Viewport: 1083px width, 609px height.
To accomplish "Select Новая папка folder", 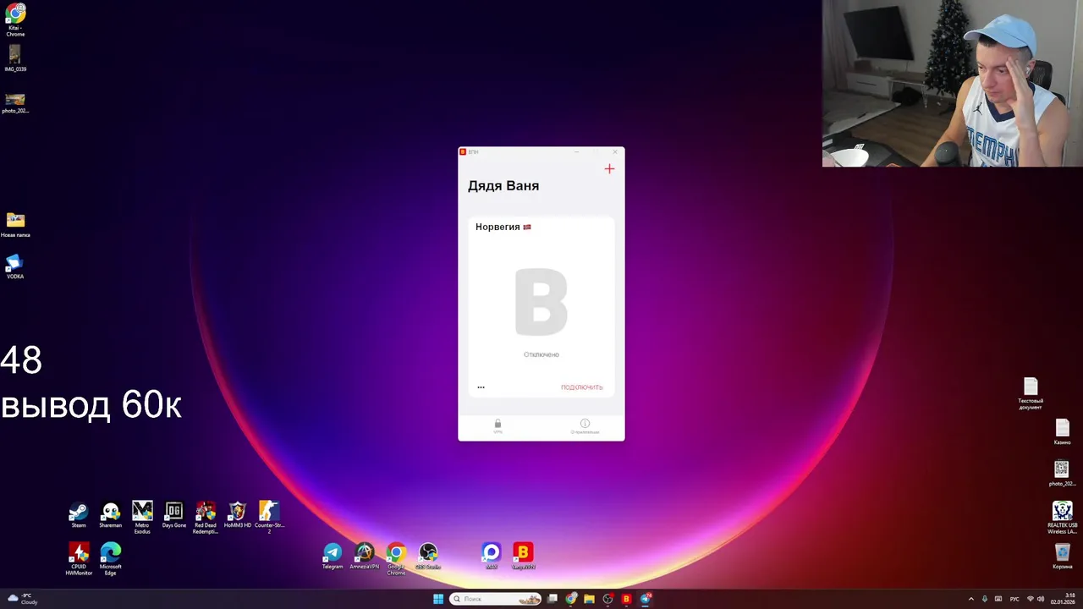I will (15, 225).
